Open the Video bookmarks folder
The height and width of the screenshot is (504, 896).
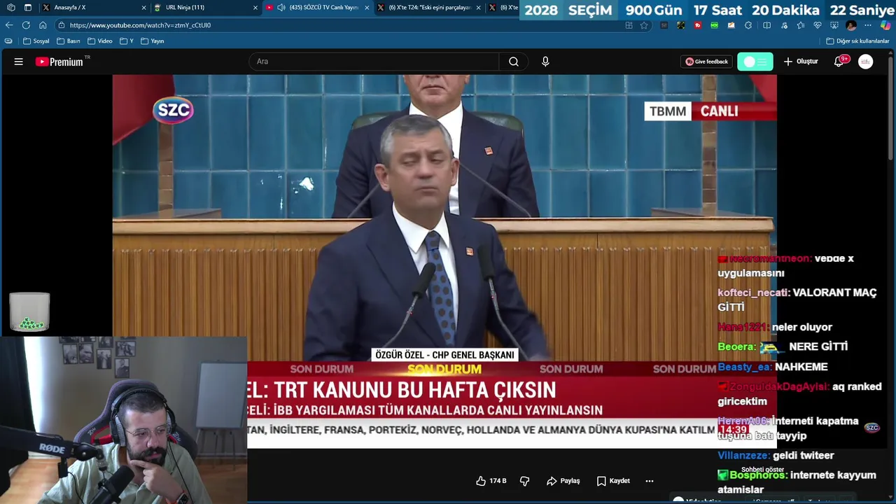click(100, 41)
